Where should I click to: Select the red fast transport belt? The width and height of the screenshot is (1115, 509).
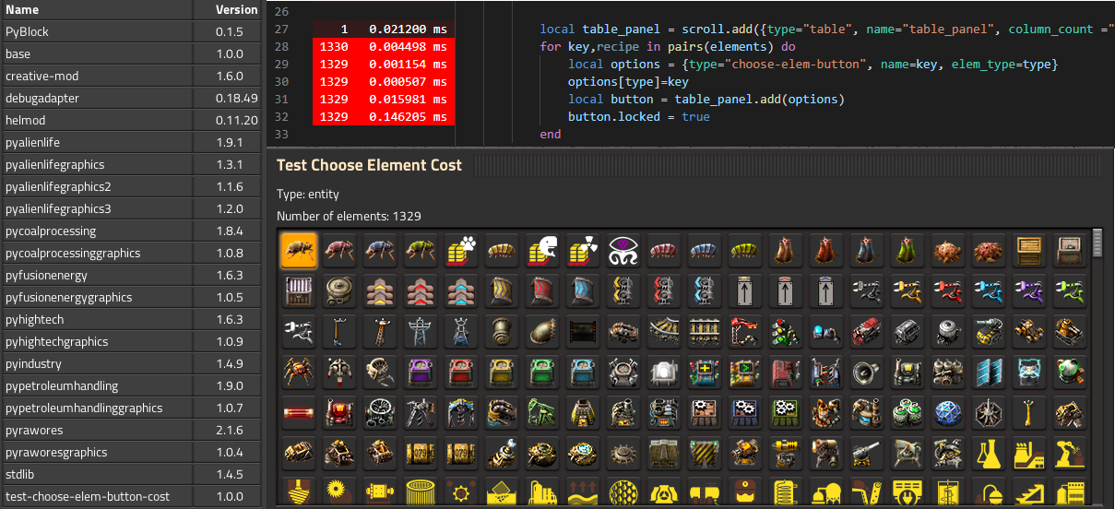(420, 290)
